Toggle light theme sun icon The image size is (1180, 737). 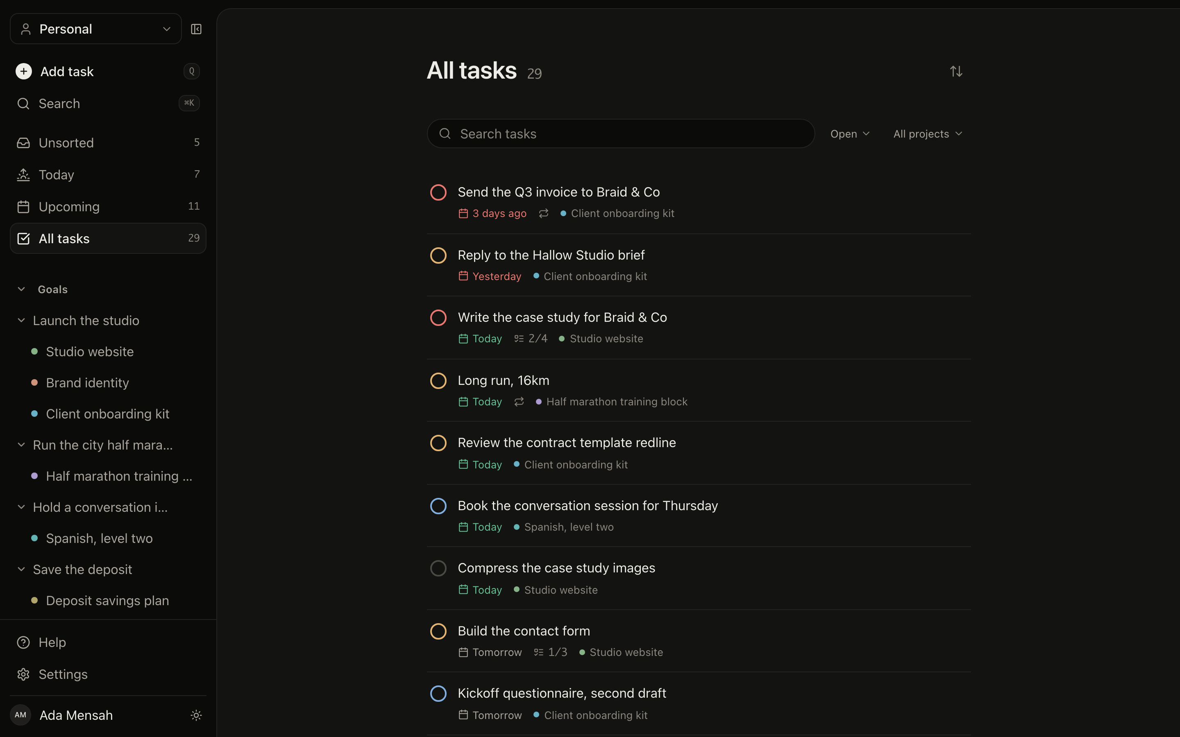point(196,715)
